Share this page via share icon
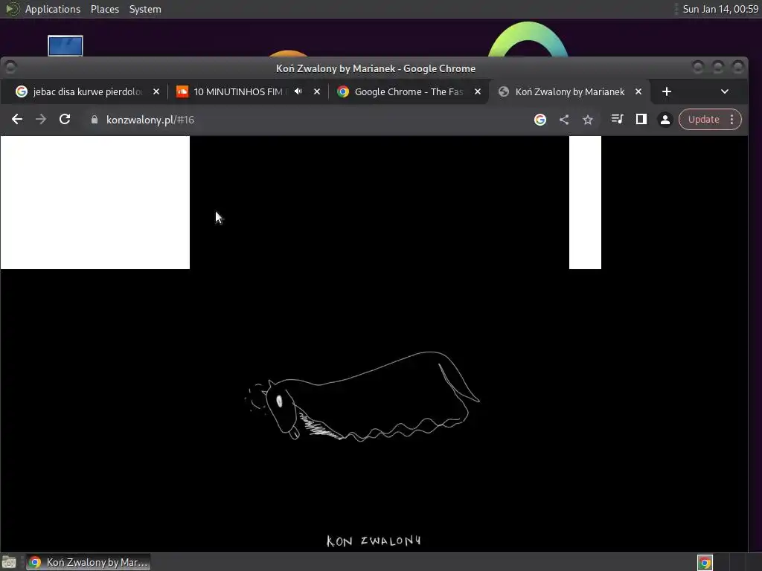Screen dimensions: 762x571 (x=564, y=120)
